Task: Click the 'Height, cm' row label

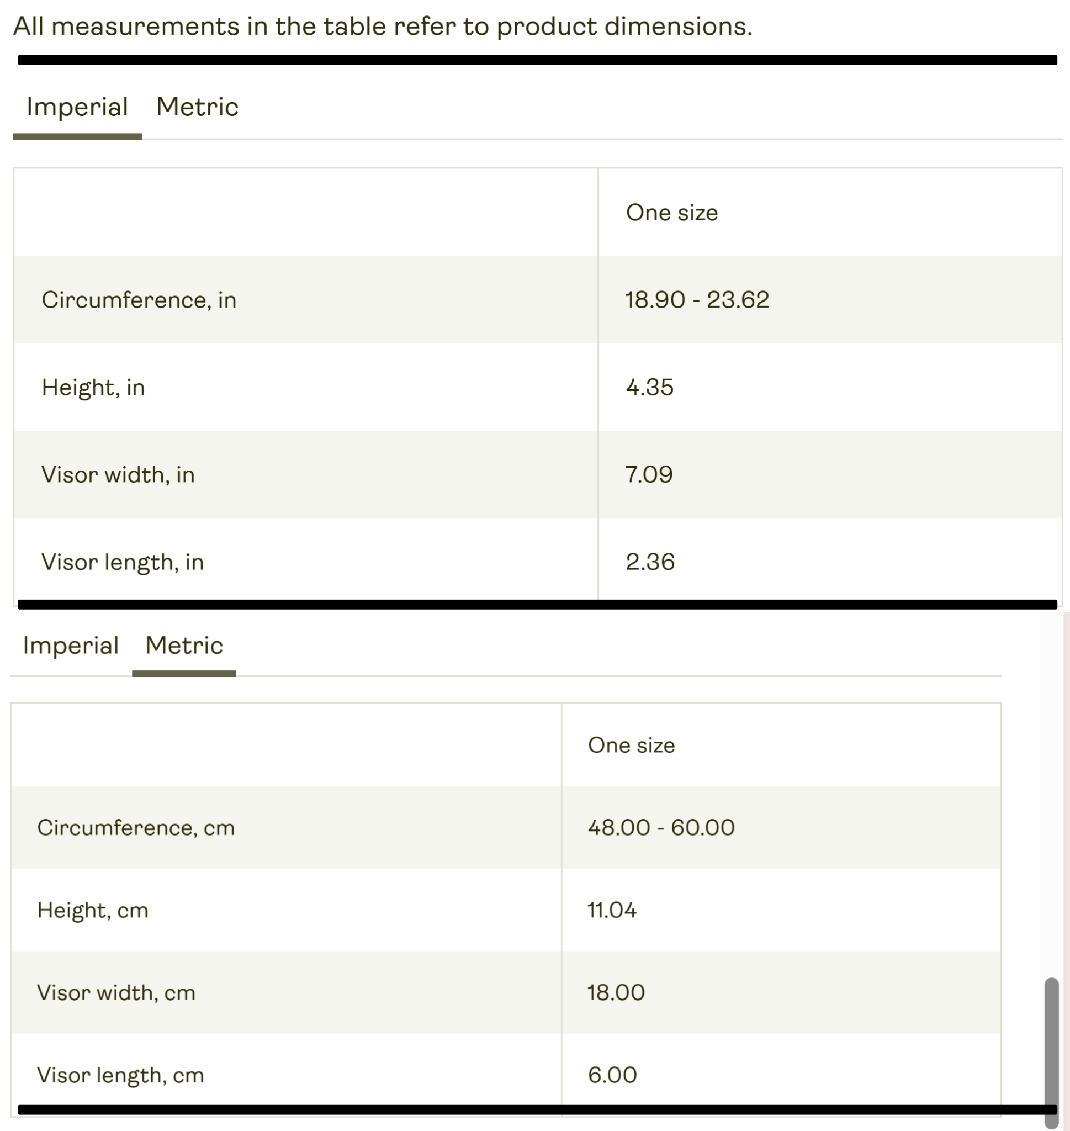Action: click(93, 910)
